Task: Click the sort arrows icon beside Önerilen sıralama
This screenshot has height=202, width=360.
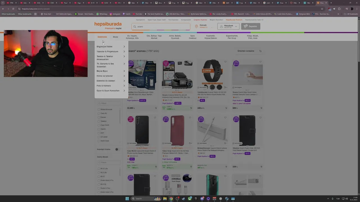Action: (x=260, y=51)
